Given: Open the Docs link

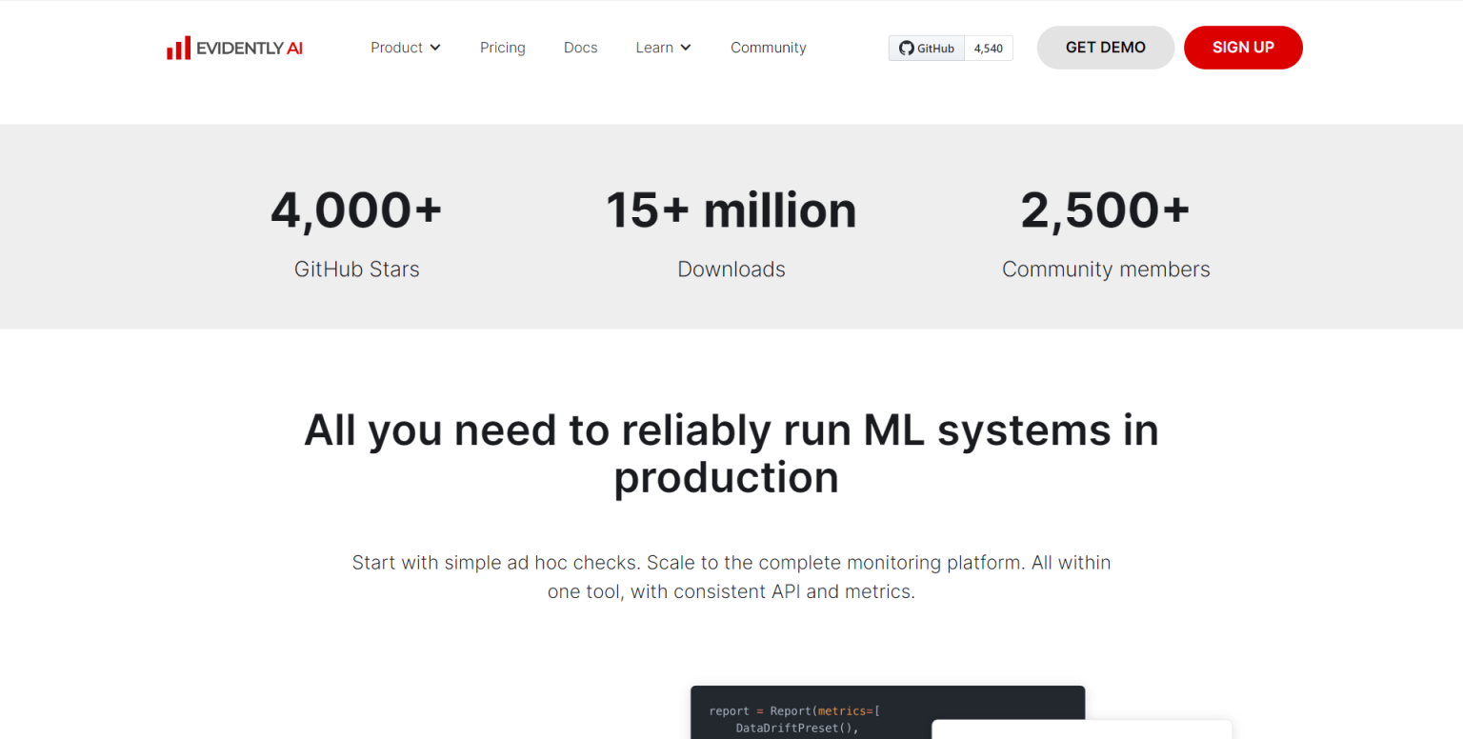Looking at the screenshot, I should [580, 48].
